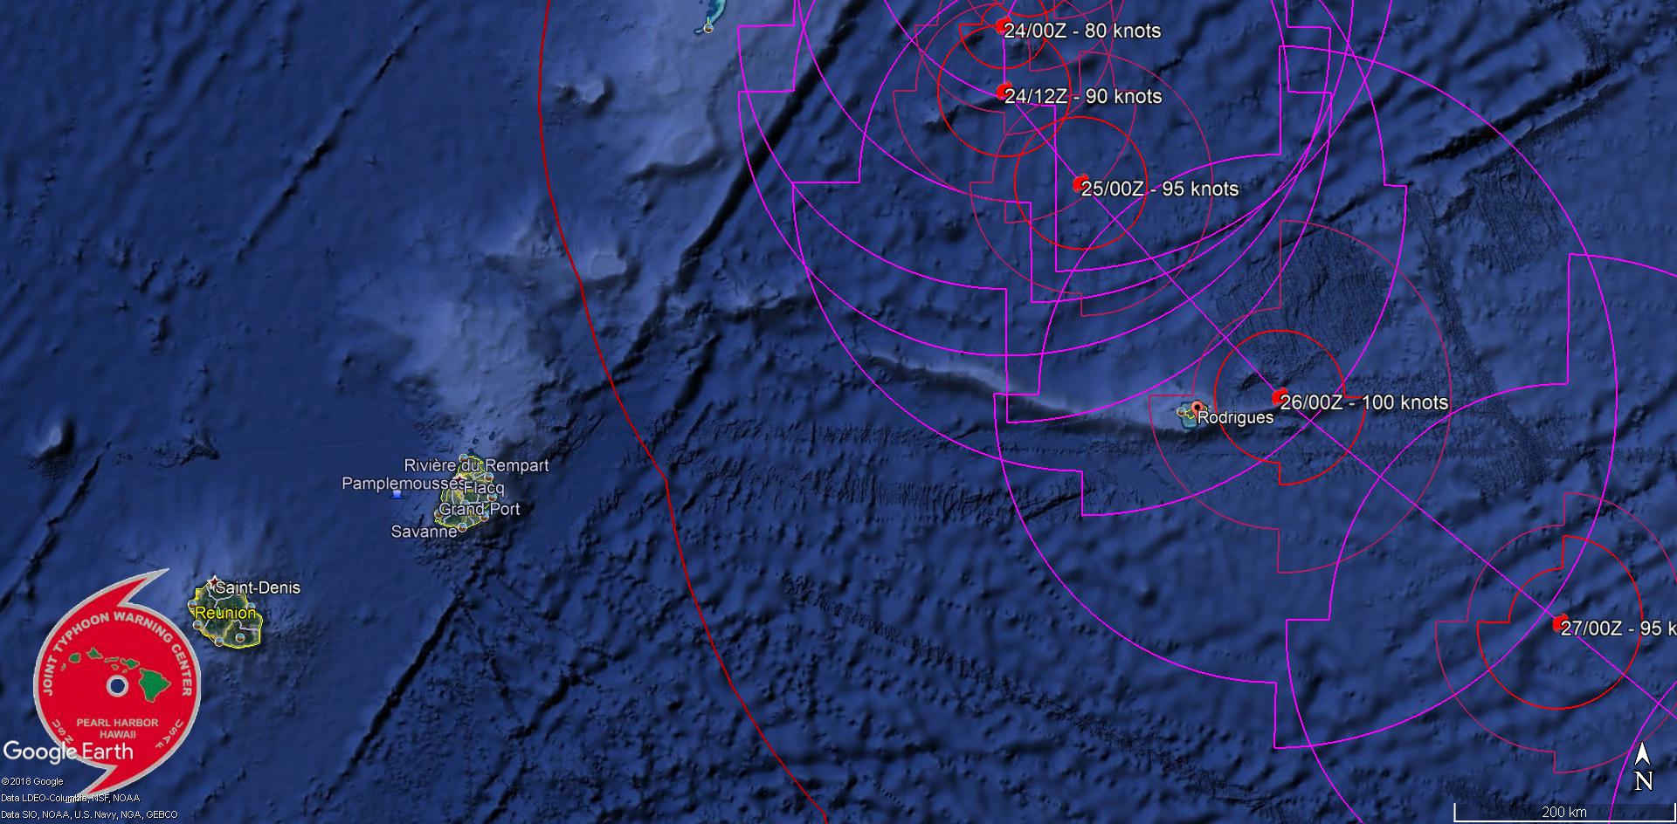Select the '26/00Z - 100 knots' label

(1364, 402)
